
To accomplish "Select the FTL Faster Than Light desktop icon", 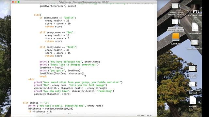I will (195, 11).
